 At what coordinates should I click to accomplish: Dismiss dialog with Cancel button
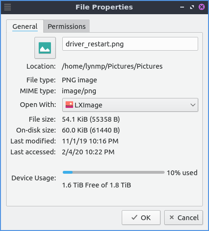click(184, 217)
